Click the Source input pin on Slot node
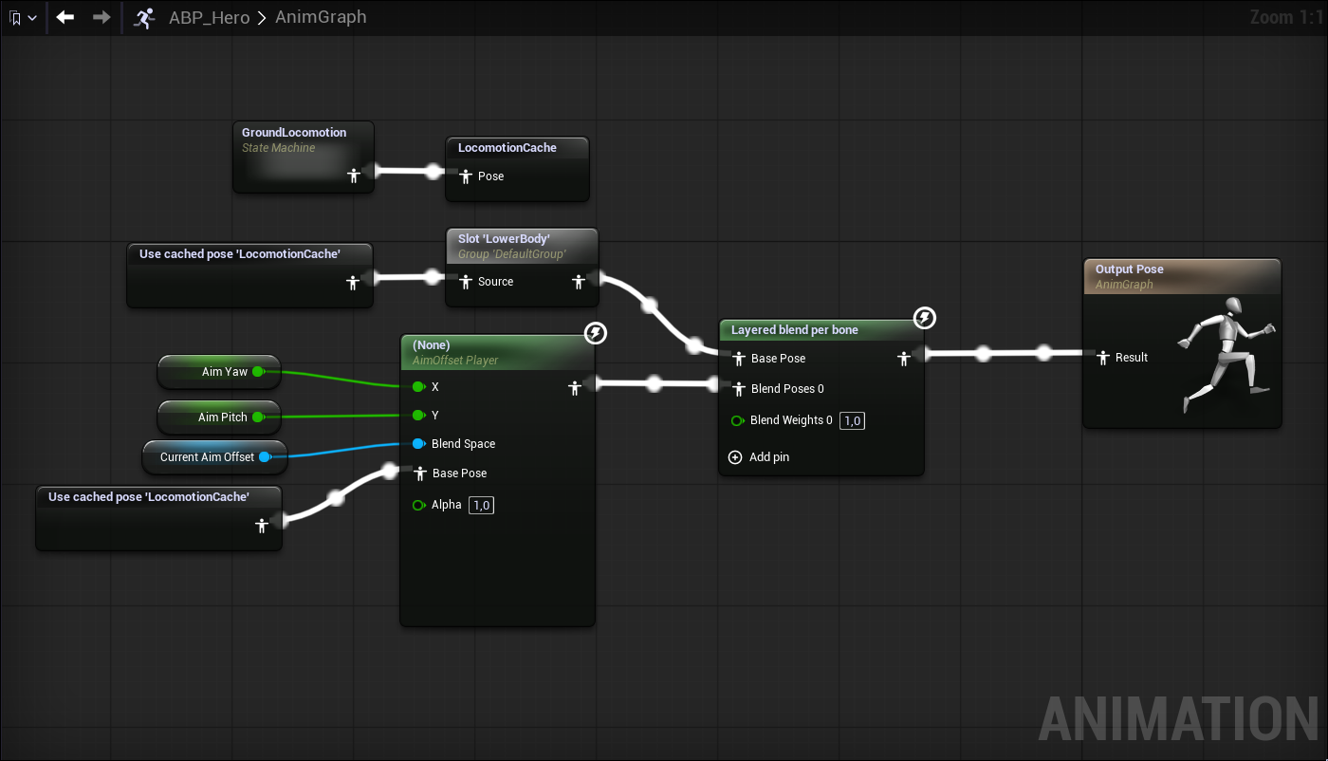 [466, 282]
